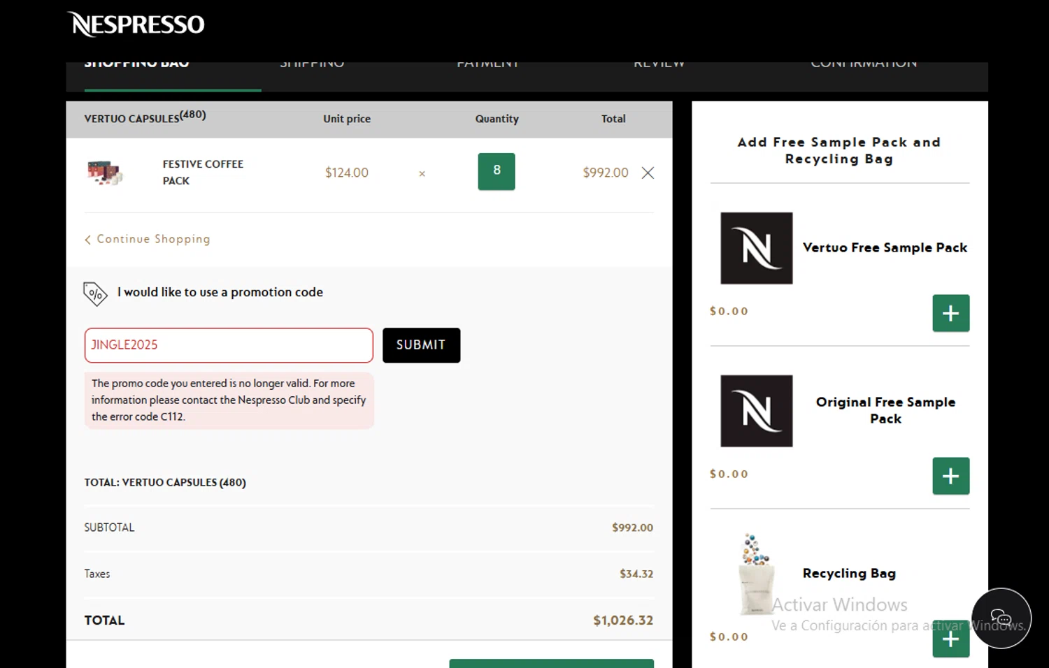Select the Confirmation step tab
This screenshot has height=668, width=1049.
864,64
